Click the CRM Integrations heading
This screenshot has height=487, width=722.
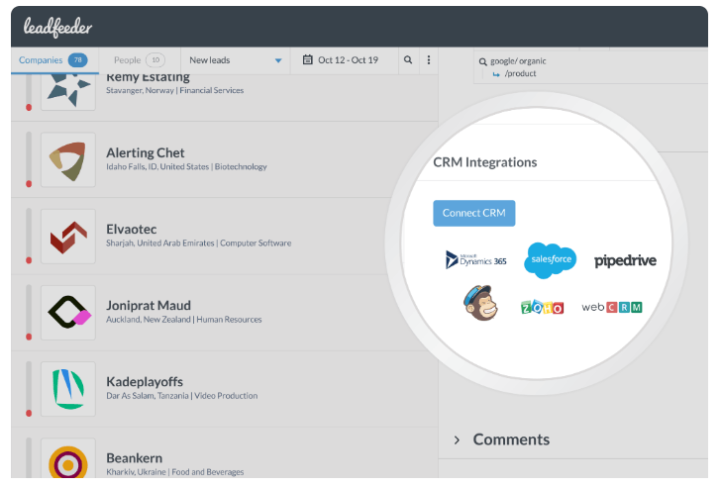pyautogui.click(x=485, y=162)
